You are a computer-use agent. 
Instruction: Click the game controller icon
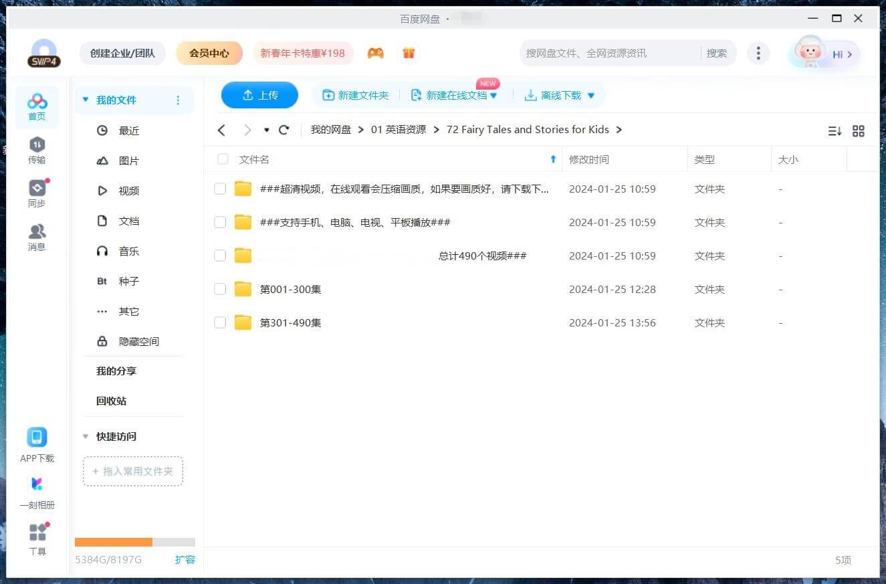coord(376,53)
